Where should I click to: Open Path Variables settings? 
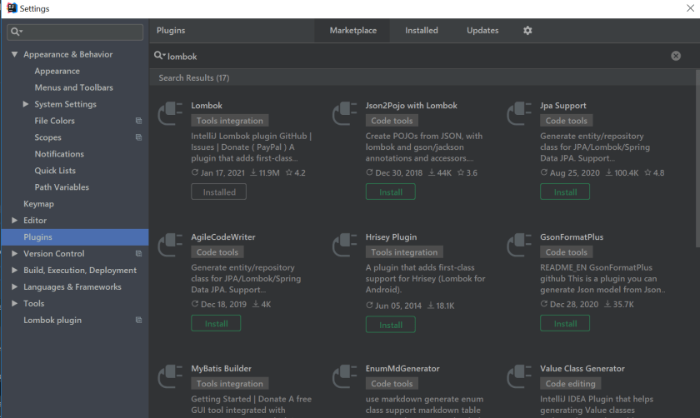click(x=62, y=187)
